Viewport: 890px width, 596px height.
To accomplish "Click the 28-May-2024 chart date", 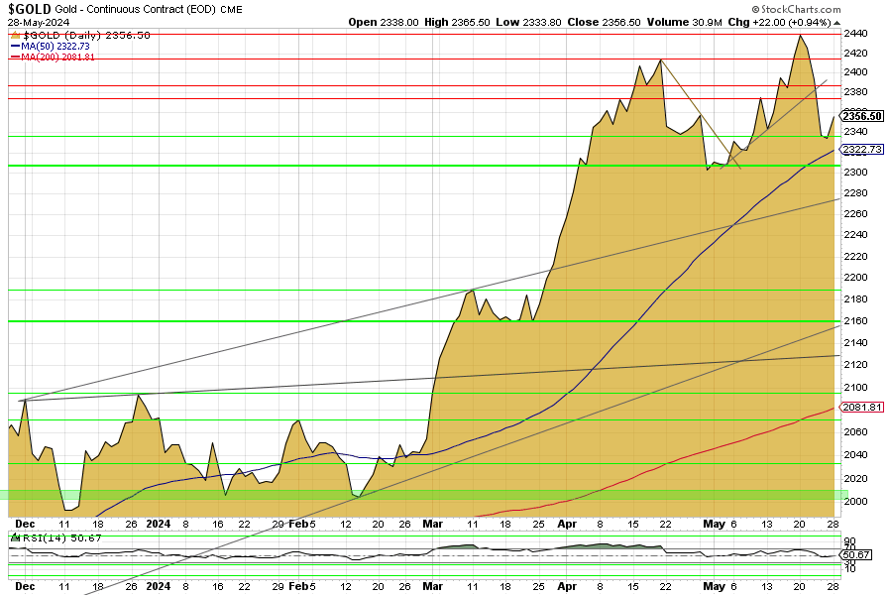I will point(36,21).
